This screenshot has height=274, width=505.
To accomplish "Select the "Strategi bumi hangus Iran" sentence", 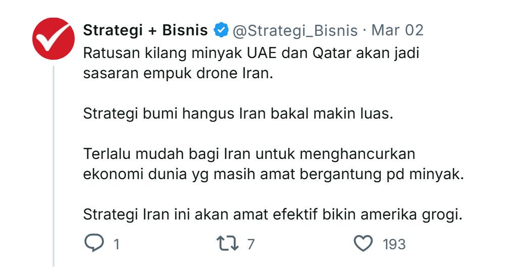I will 237,113.
